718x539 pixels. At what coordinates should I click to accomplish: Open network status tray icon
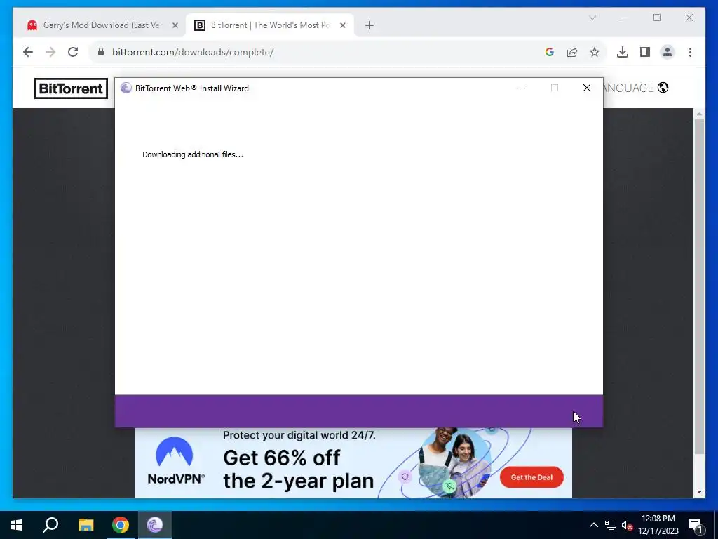(x=611, y=525)
